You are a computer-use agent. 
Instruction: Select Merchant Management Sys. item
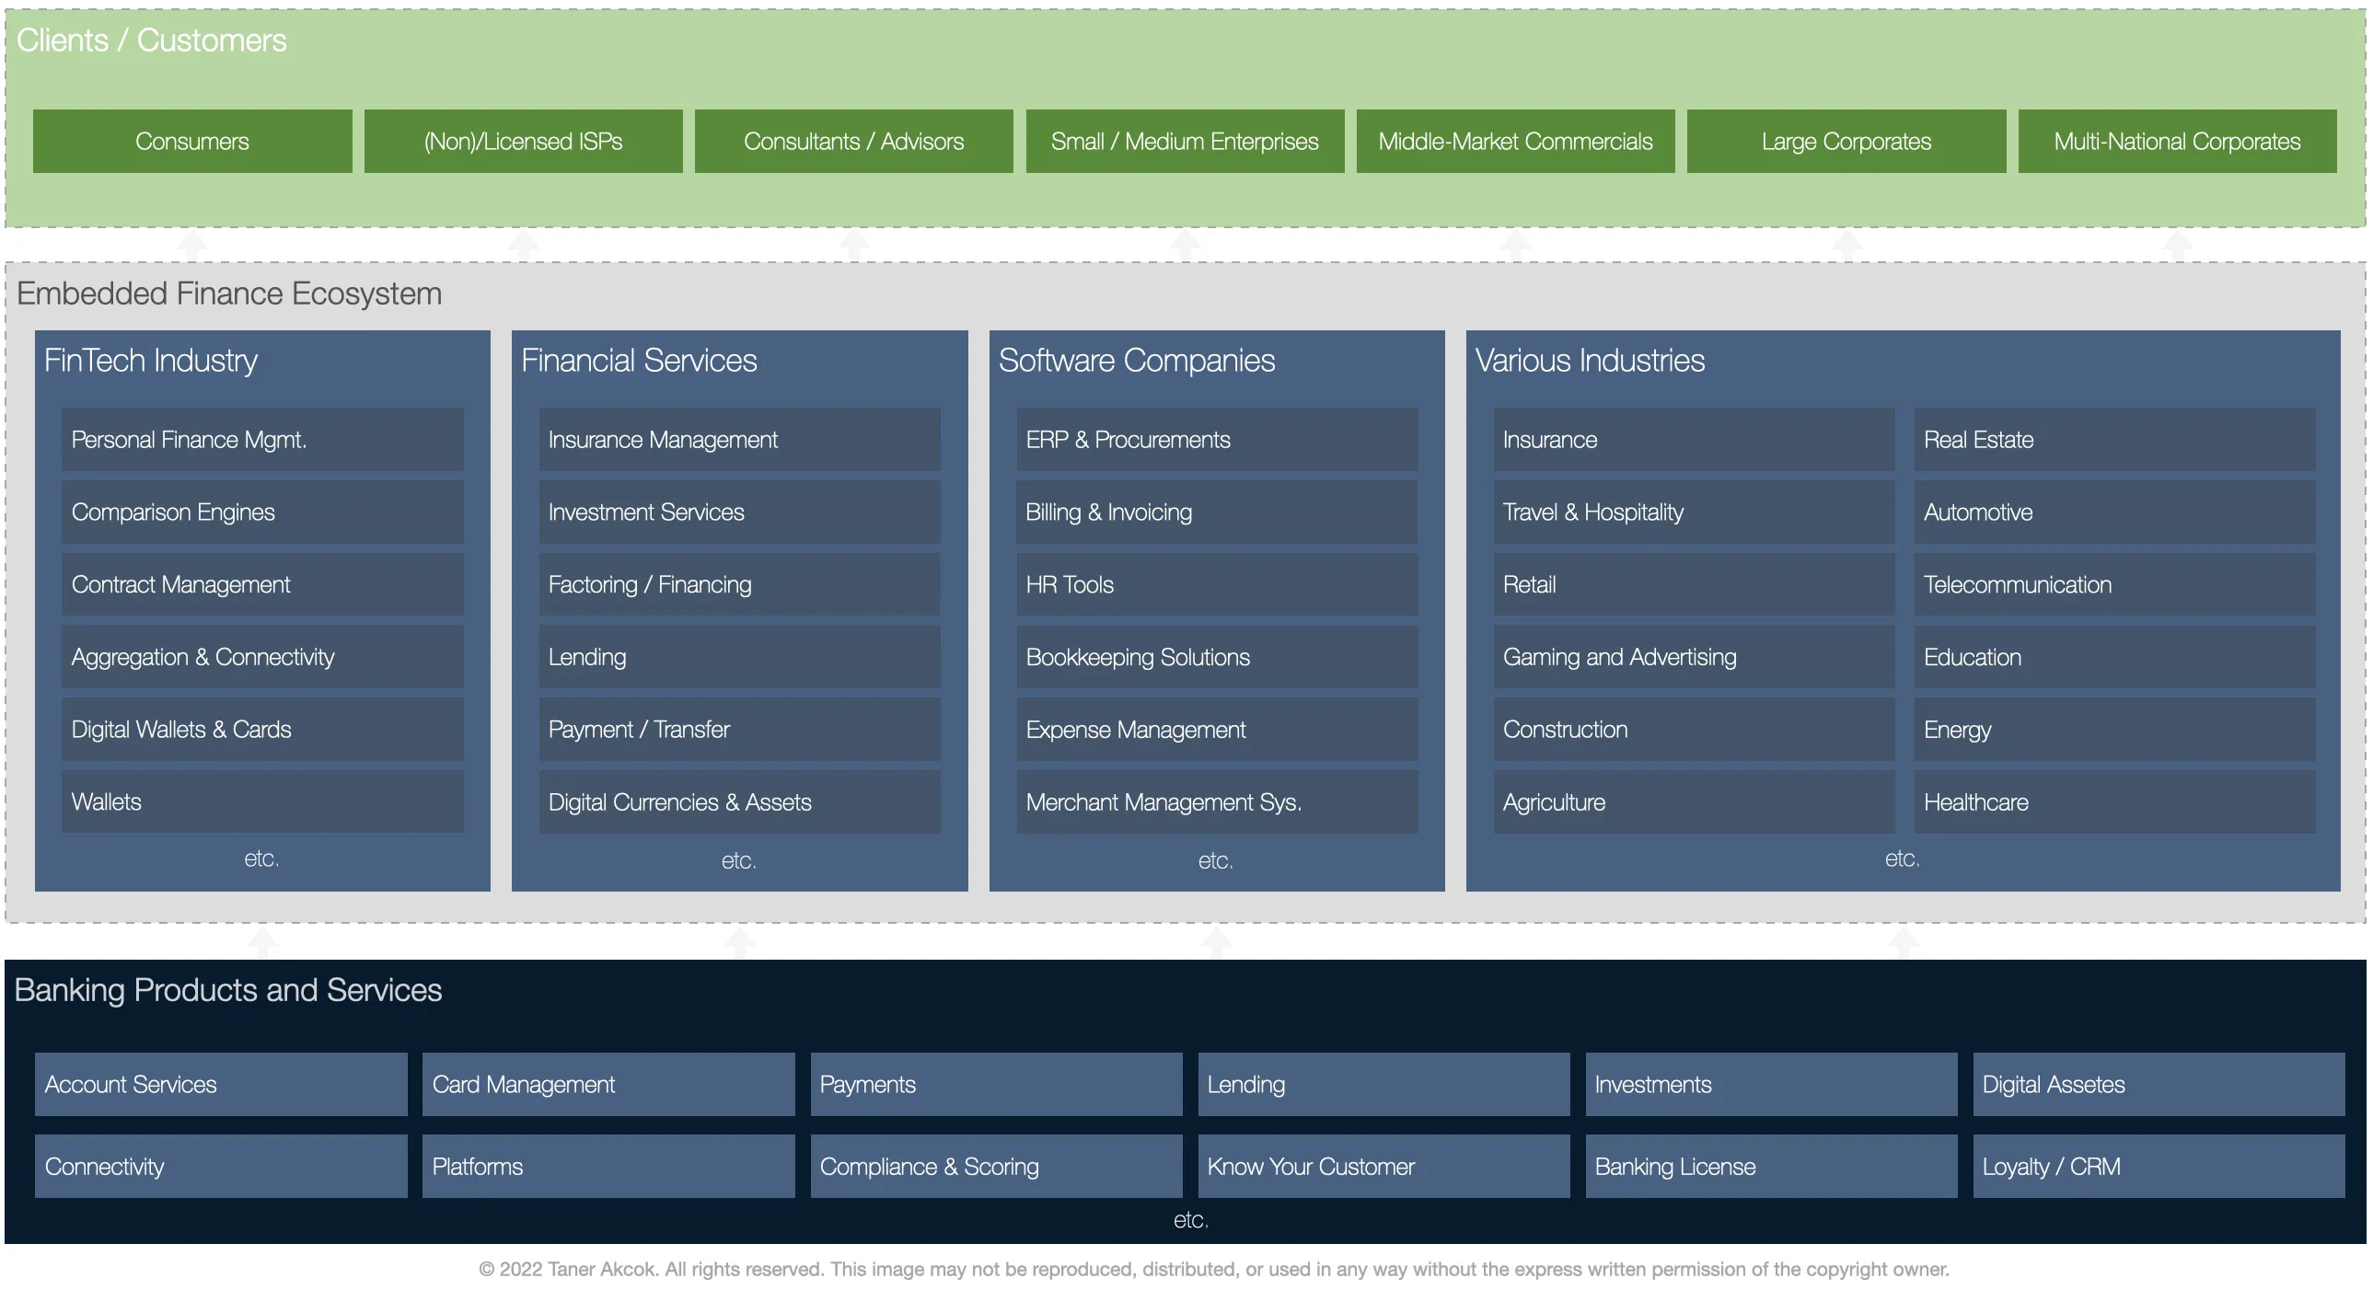[x=1217, y=802]
